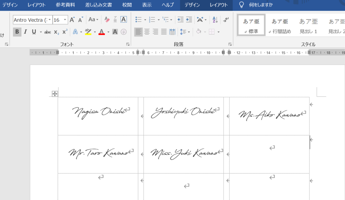This screenshot has width=345, height=200.
Task: Click Ms. Aiko Kawano name cell
Action: tap(269, 116)
